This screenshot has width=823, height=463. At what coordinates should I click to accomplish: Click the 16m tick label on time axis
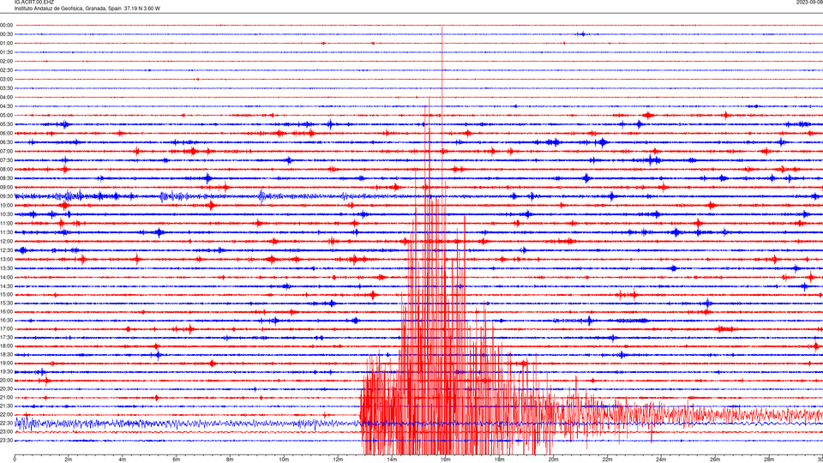coord(446,460)
